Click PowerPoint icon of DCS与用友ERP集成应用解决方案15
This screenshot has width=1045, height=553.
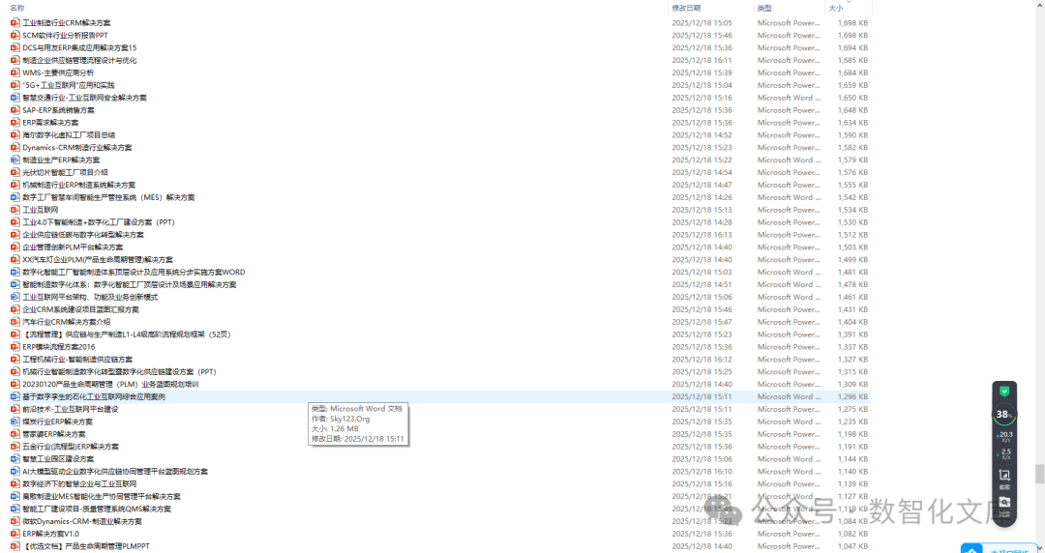click(15, 48)
